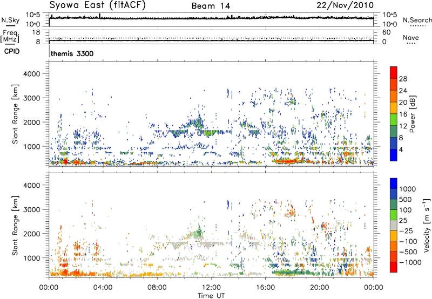The width and height of the screenshot is (432, 299).
Task: Click the date '22/Nov/2010'
Action: click(x=345, y=5)
